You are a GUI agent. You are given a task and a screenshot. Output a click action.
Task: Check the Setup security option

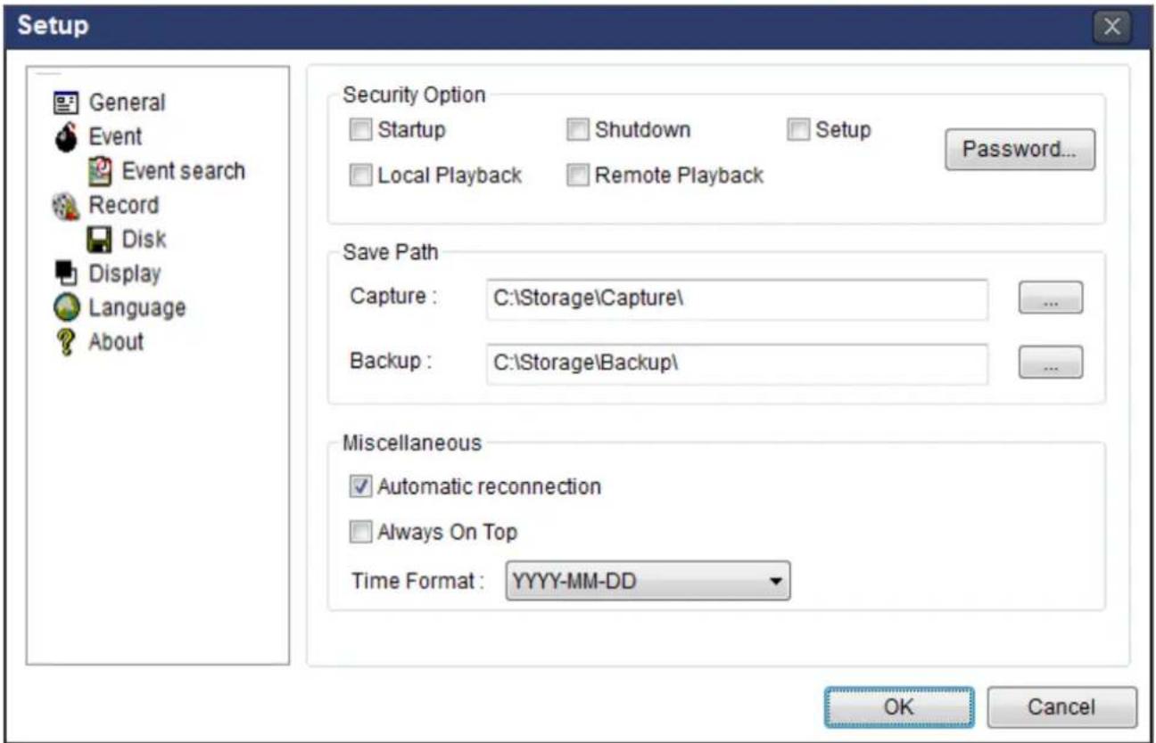(797, 131)
